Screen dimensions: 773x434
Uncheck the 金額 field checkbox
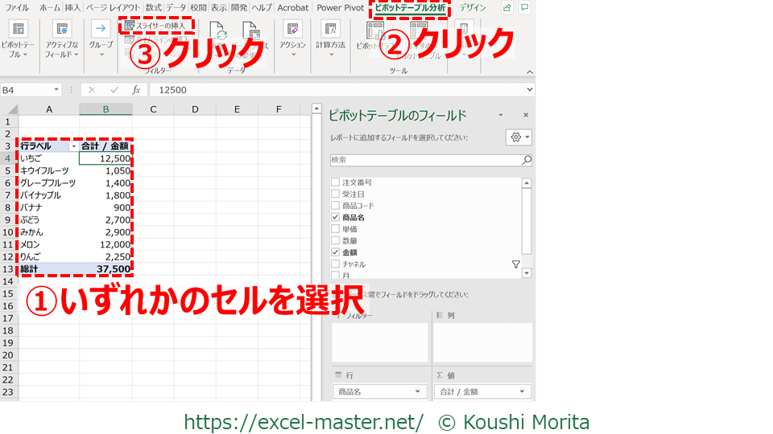pos(335,252)
